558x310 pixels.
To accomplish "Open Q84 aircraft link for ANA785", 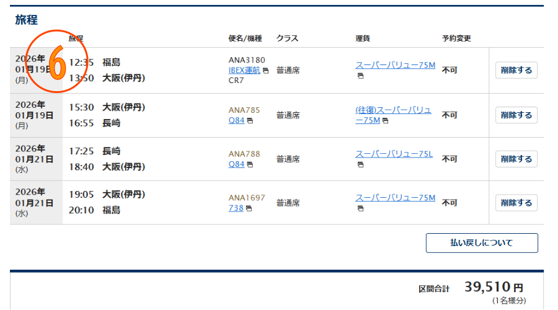I will 236,121.
